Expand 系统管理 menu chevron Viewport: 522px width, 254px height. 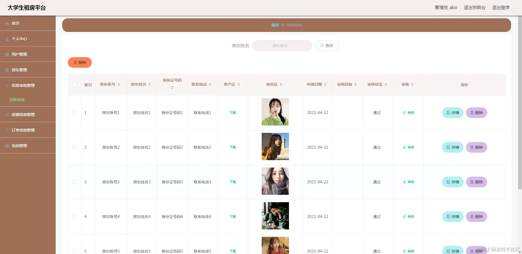(x=49, y=145)
